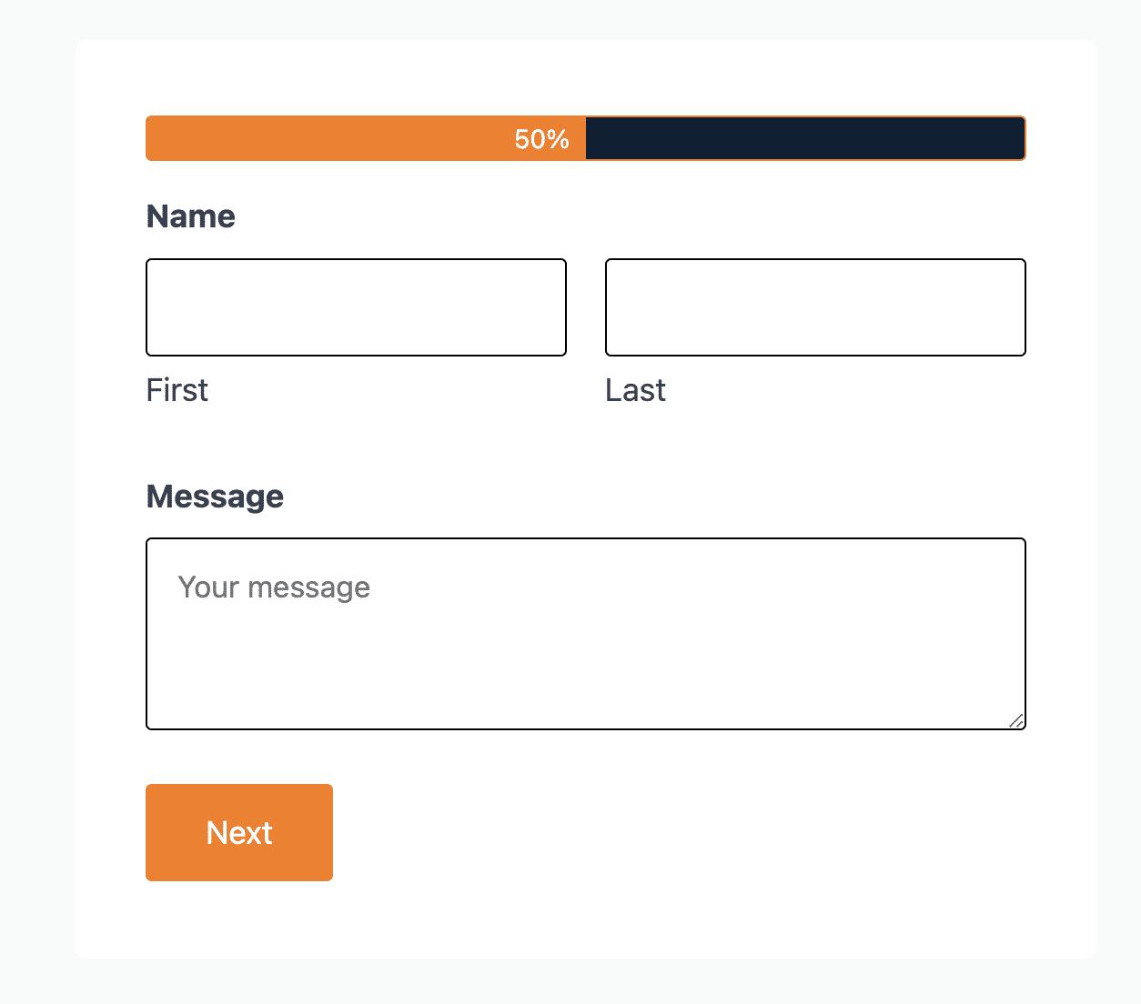Click the bold Message field label
The image size is (1141, 1004).
coord(215,497)
